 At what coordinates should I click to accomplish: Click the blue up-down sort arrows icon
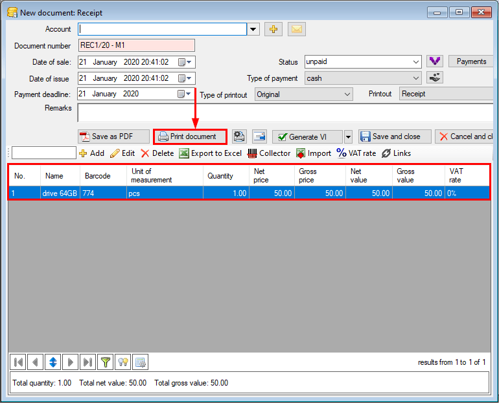click(x=53, y=362)
